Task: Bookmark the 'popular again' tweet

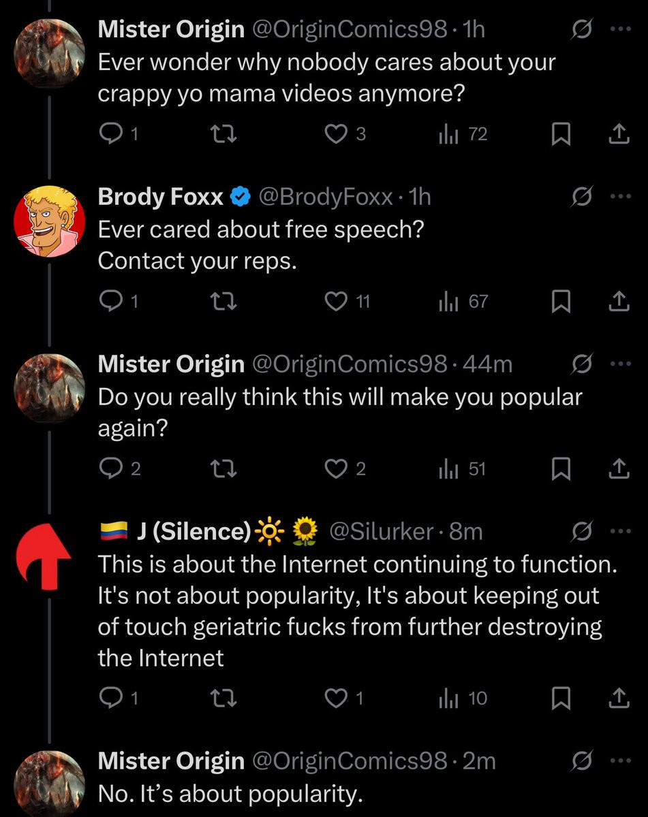Action: click(560, 469)
